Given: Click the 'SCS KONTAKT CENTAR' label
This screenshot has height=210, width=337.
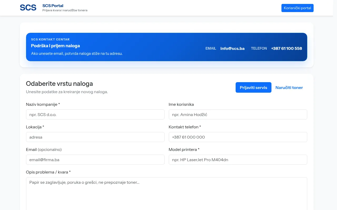Looking at the screenshot, I should coord(50,39).
